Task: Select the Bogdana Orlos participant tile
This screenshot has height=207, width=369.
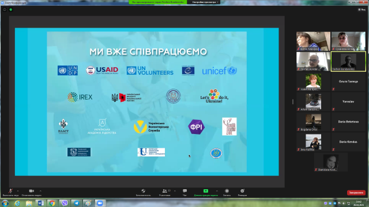Action: [x=313, y=121]
